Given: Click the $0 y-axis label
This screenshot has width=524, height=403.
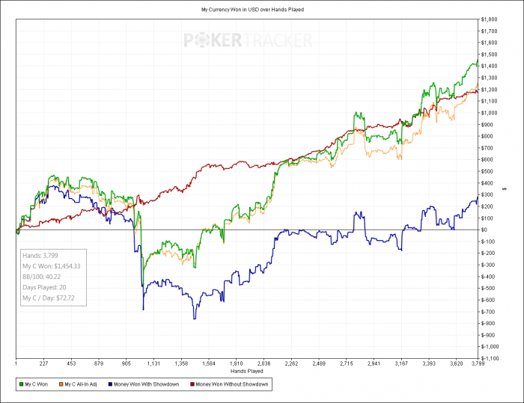Looking at the screenshot, I should [484, 230].
